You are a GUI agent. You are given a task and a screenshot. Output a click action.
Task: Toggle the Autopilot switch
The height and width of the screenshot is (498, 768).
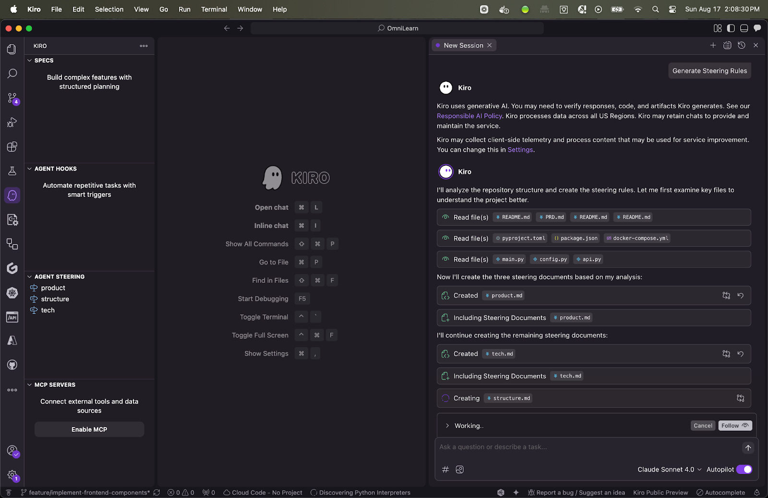(x=744, y=470)
